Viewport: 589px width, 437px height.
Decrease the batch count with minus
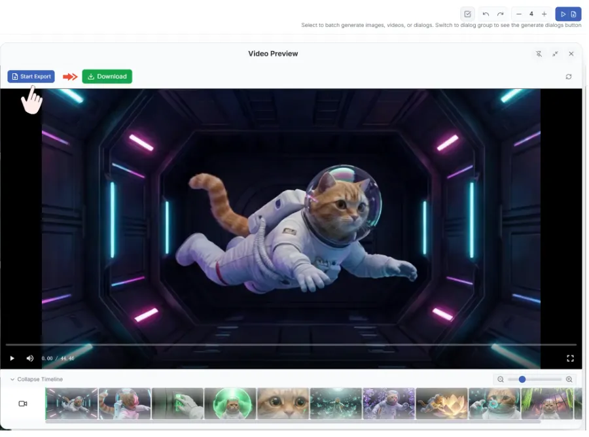(518, 14)
